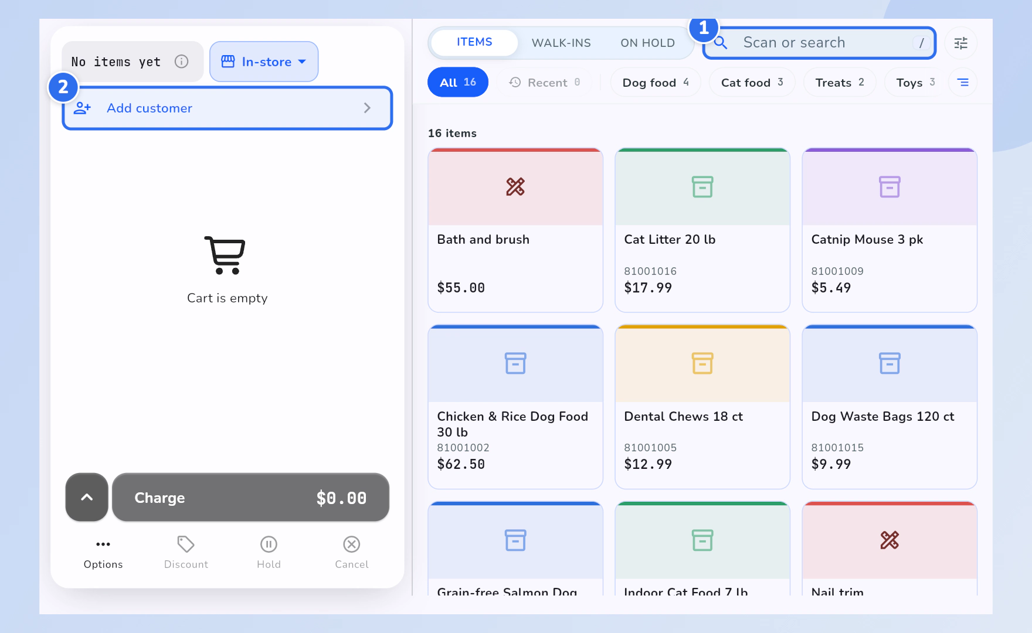Click the slash shortcut hint in search
Screen dimensions: 1032x633
coord(921,43)
